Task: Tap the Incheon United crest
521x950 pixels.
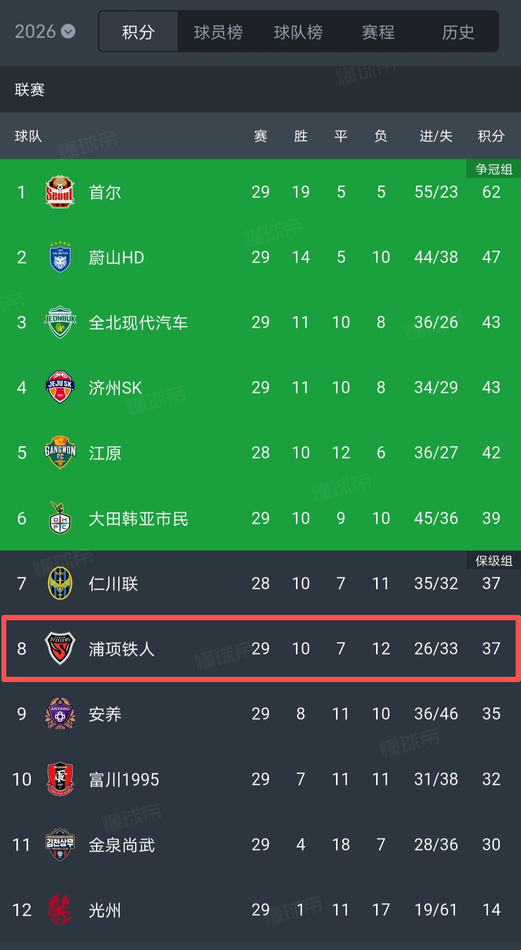Action: [60, 583]
